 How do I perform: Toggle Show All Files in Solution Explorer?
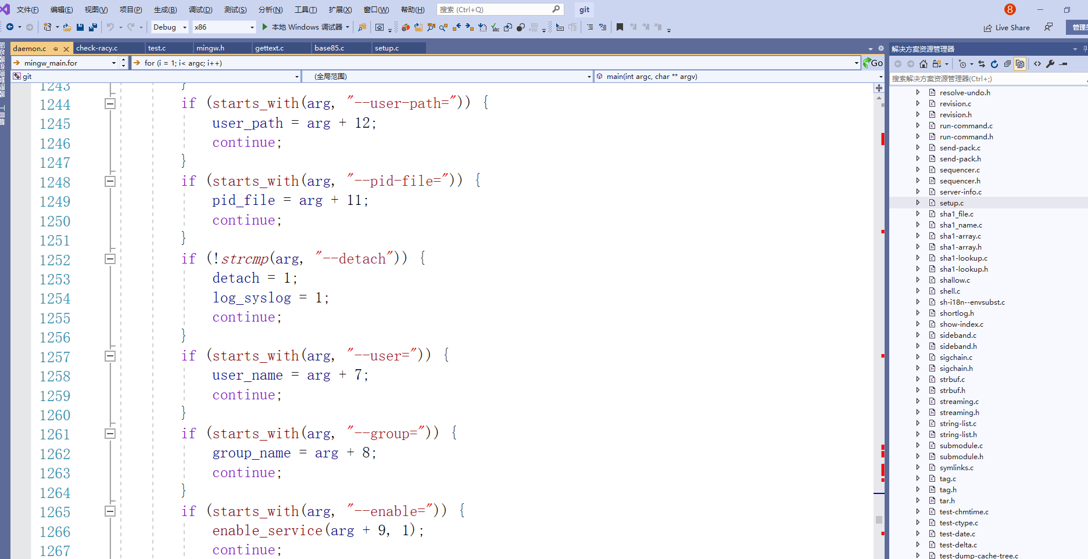(1020, 64)
